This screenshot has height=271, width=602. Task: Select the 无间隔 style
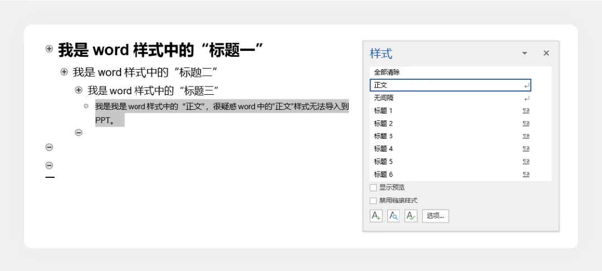(x=450, y=98)
